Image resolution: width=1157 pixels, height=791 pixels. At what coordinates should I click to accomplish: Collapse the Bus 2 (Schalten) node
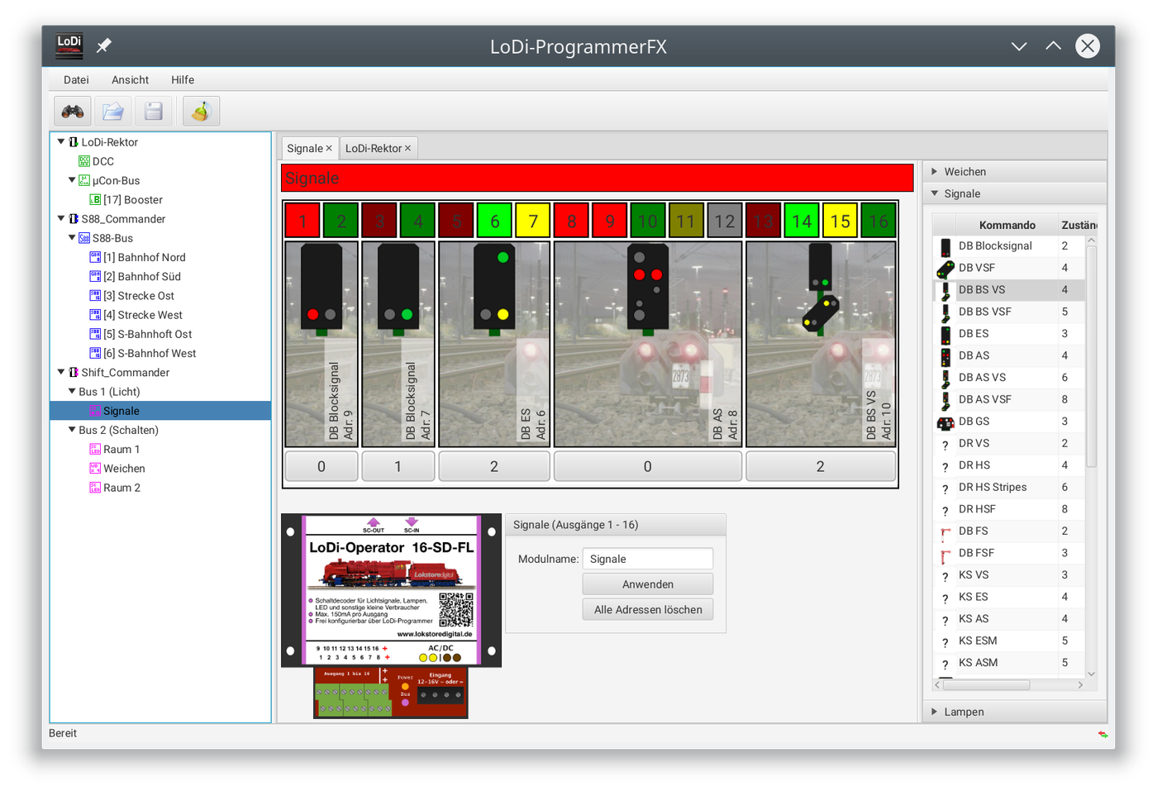pyautogui.click(x=72, y=430)
